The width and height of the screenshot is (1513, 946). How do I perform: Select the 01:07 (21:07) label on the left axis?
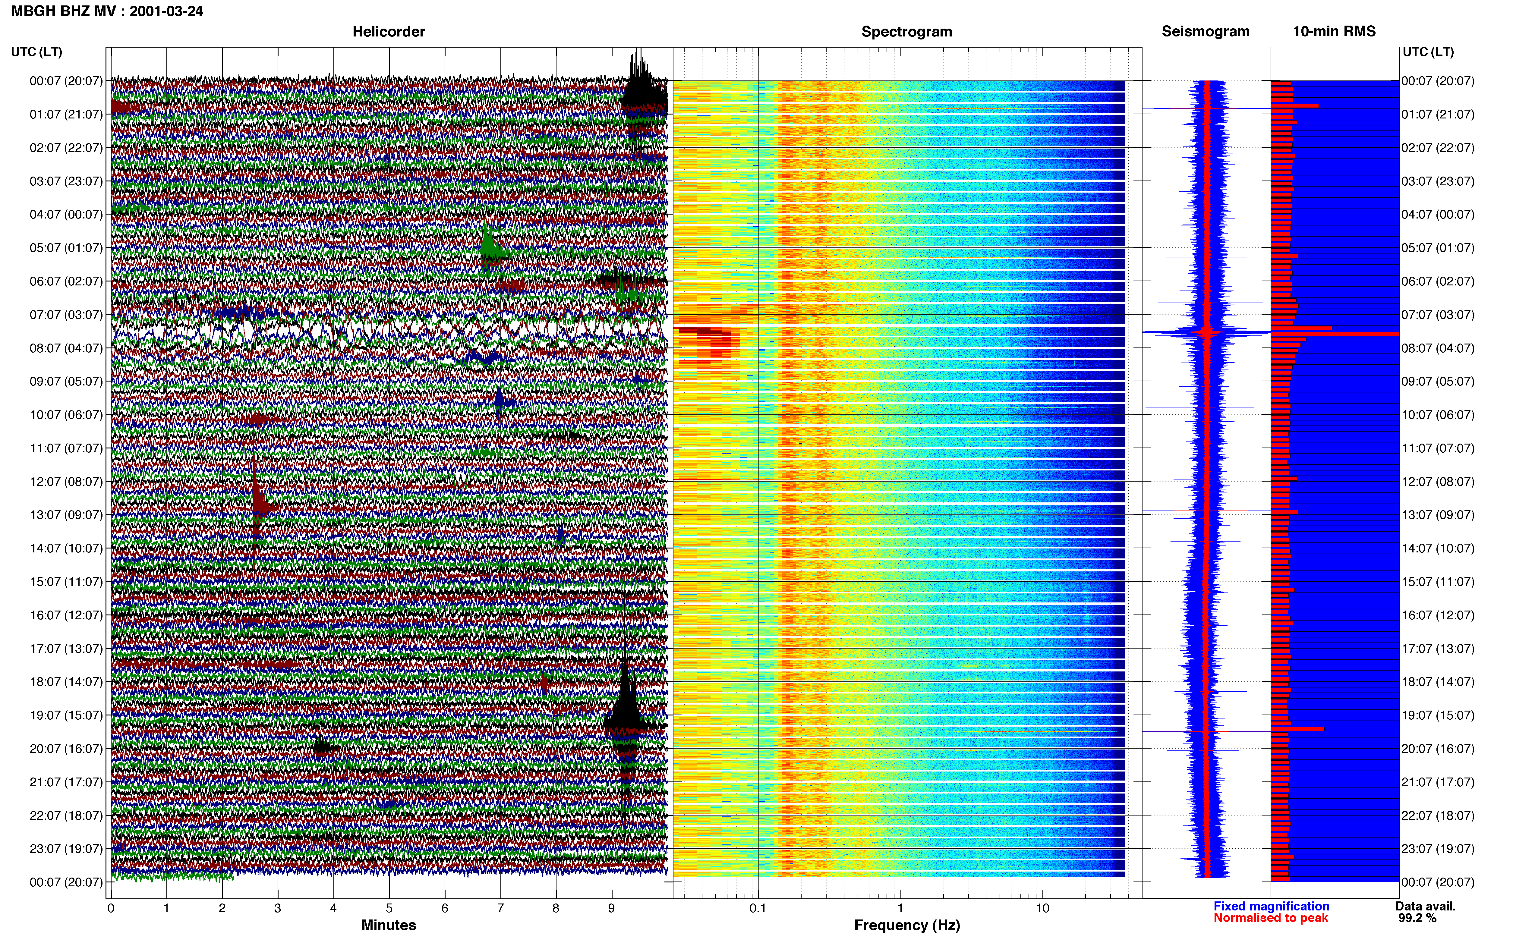click(66, 115)
